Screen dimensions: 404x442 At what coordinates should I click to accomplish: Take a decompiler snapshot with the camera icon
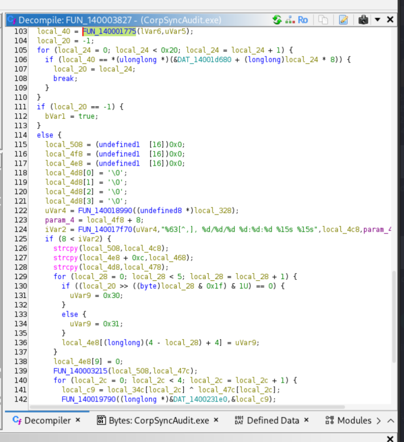click(x=363, y=20)
